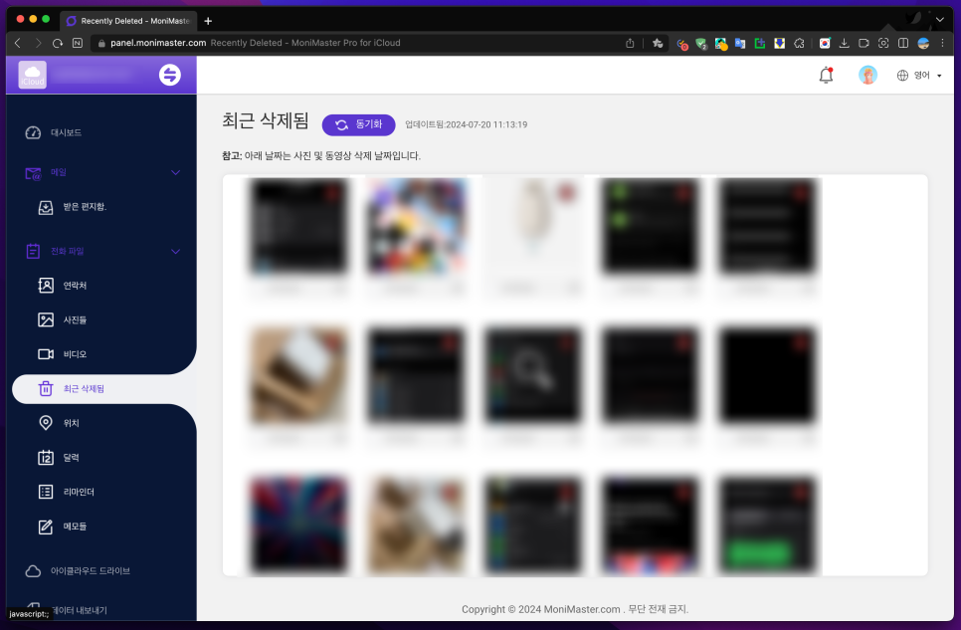Click the browser back arrow
Screen dimensions: 961x630
[x=18, y=43]
